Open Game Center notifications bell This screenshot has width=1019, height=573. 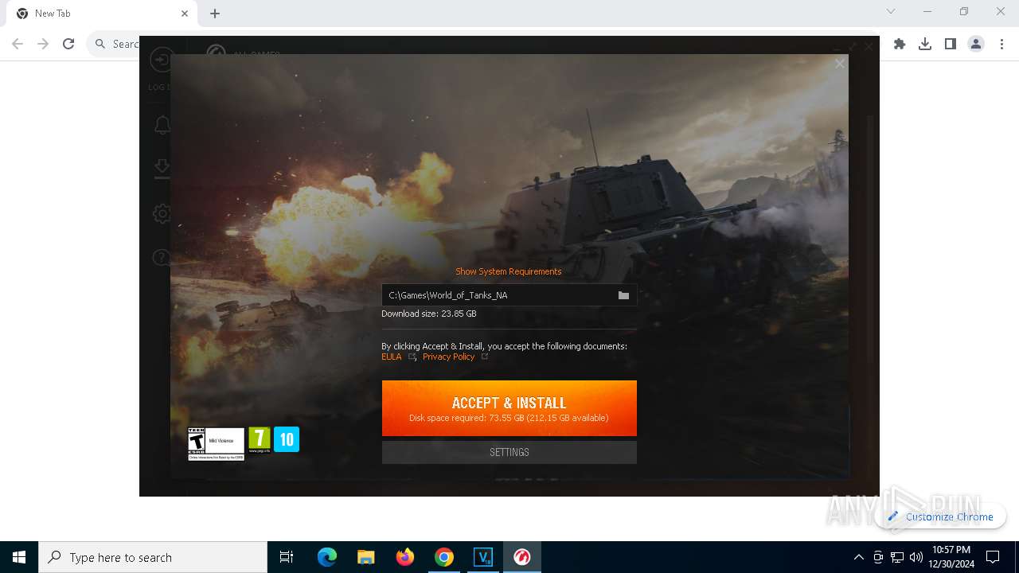tap(162, 125)
